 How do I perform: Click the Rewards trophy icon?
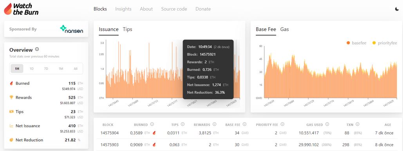pyautogui.click(x=11, y=98)
